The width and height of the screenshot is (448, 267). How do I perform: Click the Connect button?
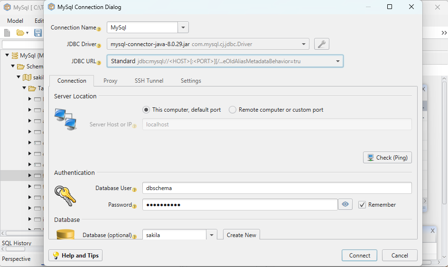[359, 255]
